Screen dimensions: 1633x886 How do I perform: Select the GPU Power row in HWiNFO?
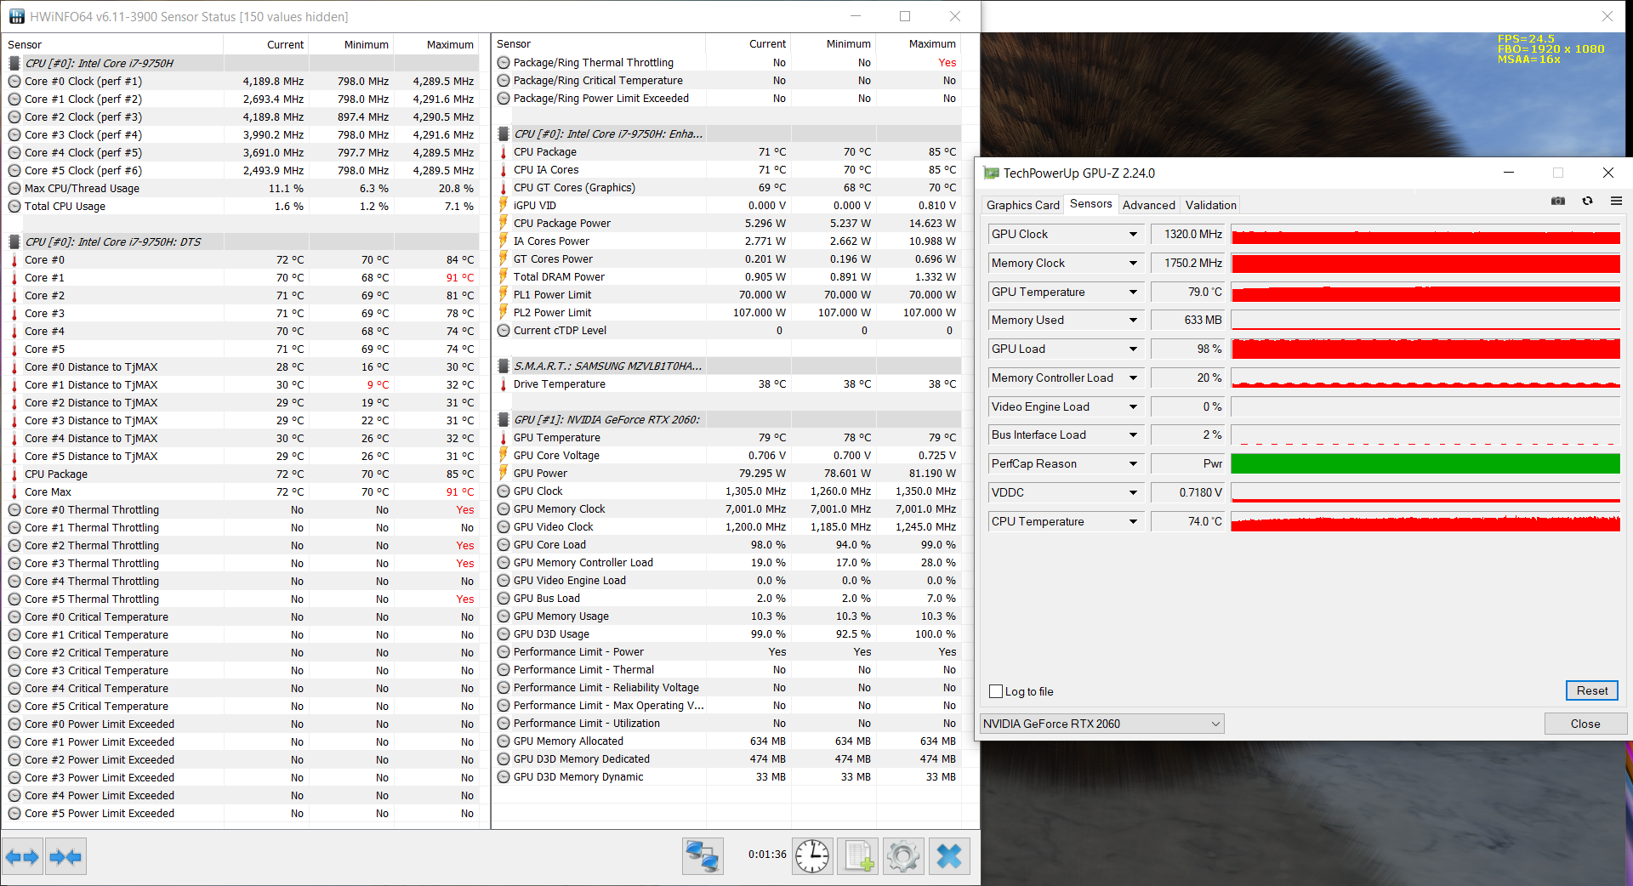pyautogui.click(x=729, y=474)
